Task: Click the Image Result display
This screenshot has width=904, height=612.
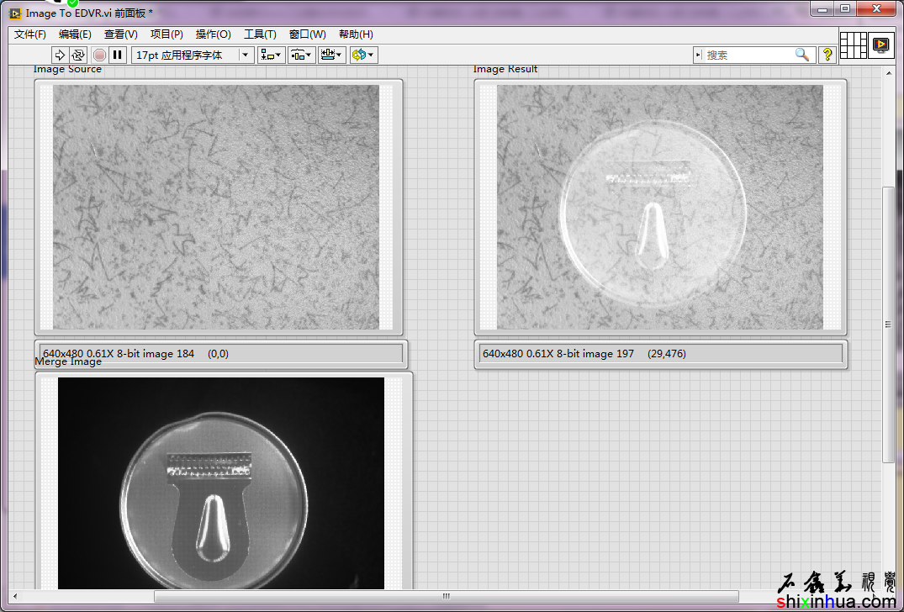Action: (659, 207)
